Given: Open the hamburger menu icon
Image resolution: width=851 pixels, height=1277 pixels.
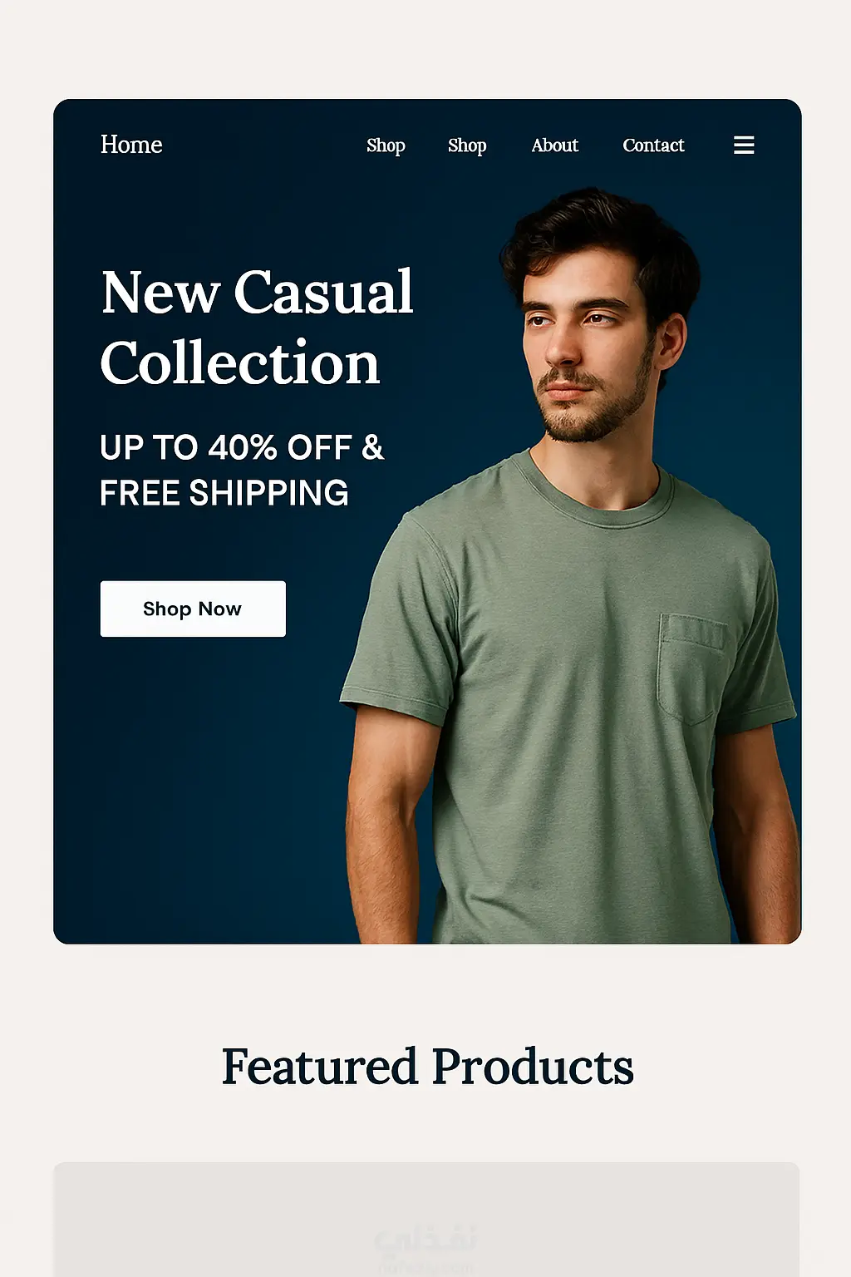Looking at the screenshot, I should coord(744,145).
